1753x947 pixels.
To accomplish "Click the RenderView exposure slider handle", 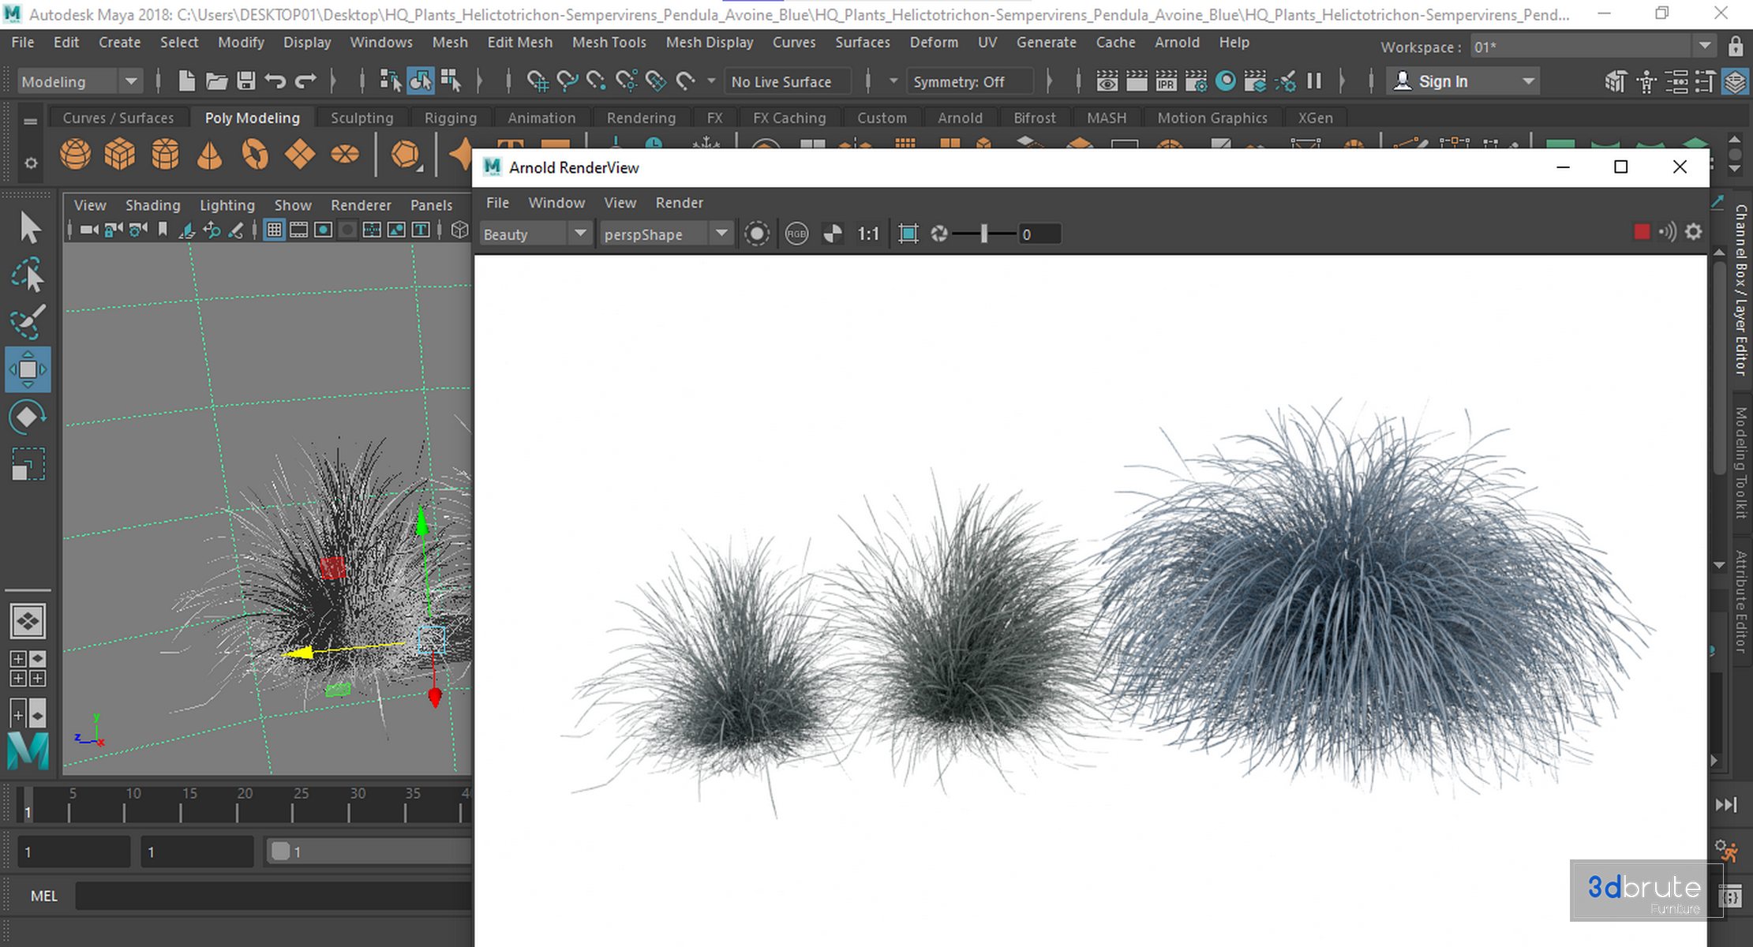I will coord(984,234).
